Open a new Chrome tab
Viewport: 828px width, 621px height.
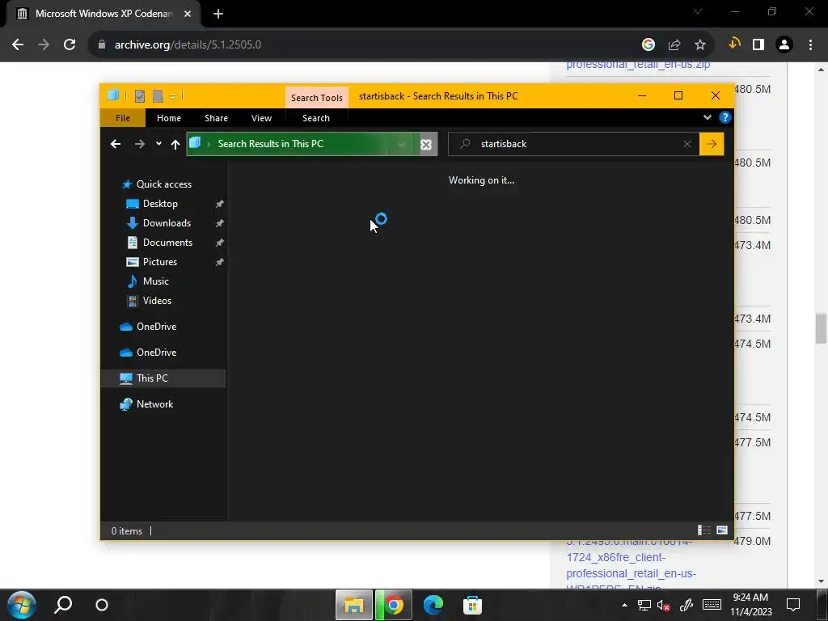pyautogui.click(x=218, y=14)
